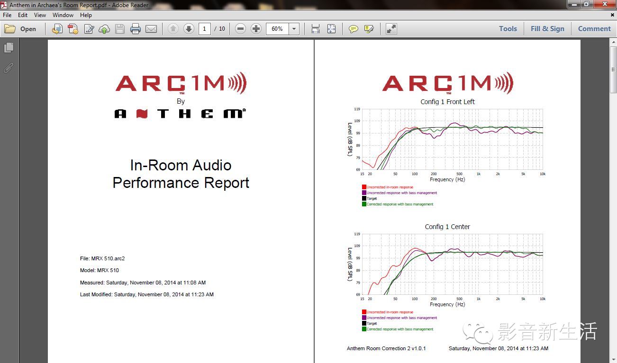Click the vertical scrollbar thumb

[x=613, y=71]
